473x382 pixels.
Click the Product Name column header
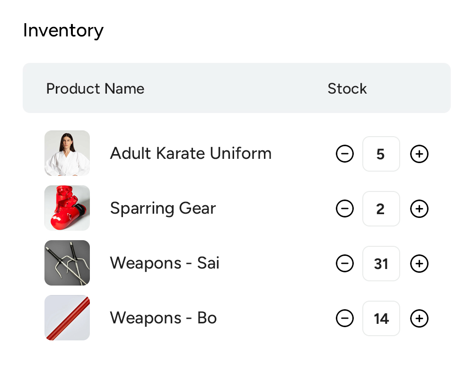(x=95, y=88)
